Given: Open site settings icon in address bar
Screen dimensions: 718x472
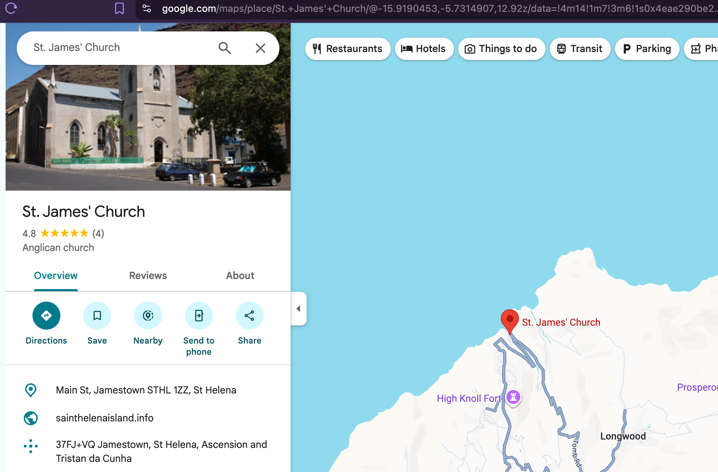Looking at the screenshot, I should tap(147, 8).
